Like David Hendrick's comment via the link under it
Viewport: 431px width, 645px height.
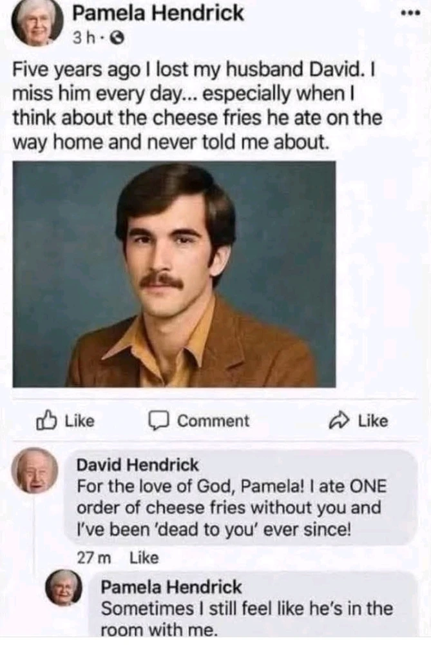click(x=144, y=557)
